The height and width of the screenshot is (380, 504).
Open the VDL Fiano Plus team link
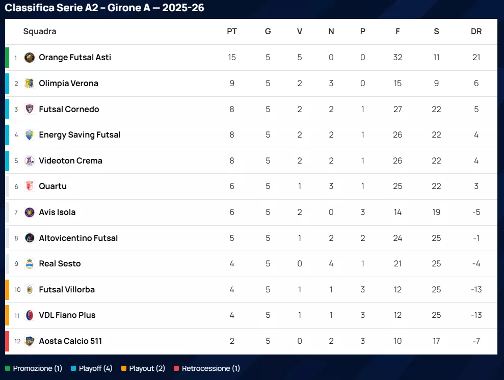(x=67, y=315)
